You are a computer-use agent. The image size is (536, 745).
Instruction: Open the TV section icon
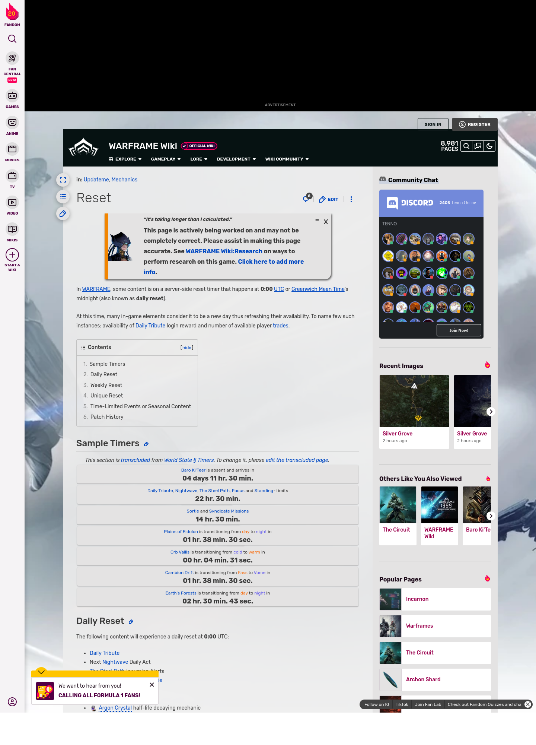12,175
